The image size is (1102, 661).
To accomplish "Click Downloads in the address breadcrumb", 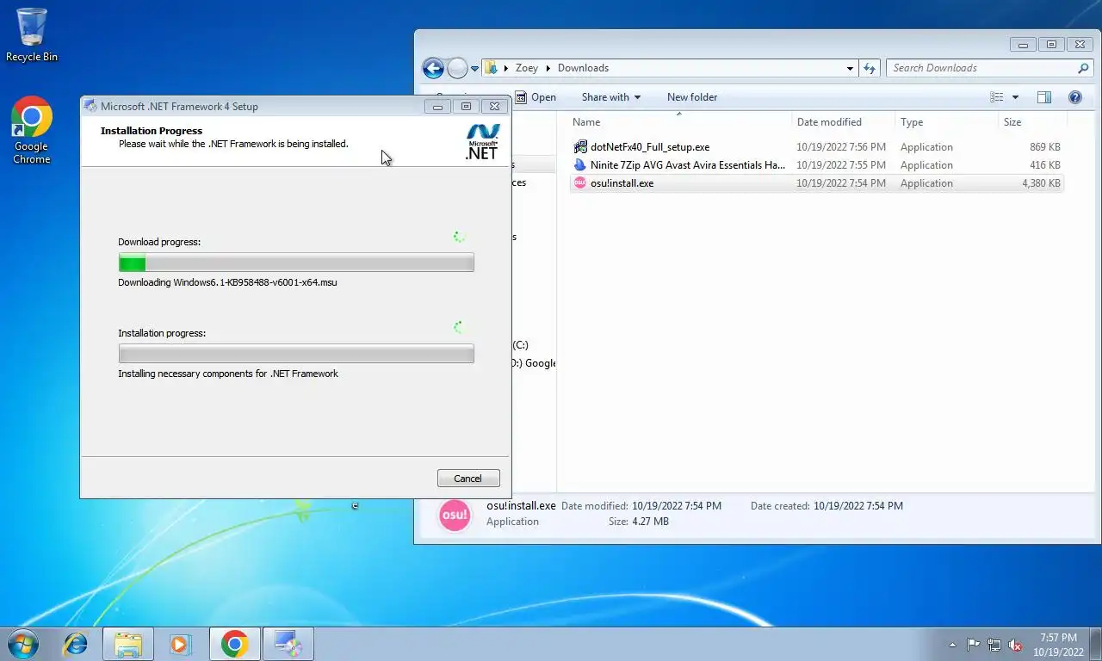I will [583, 68].
